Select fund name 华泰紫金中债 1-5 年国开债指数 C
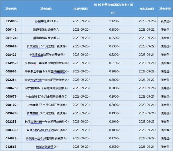173x151 pixels. (x=46, y=71)
